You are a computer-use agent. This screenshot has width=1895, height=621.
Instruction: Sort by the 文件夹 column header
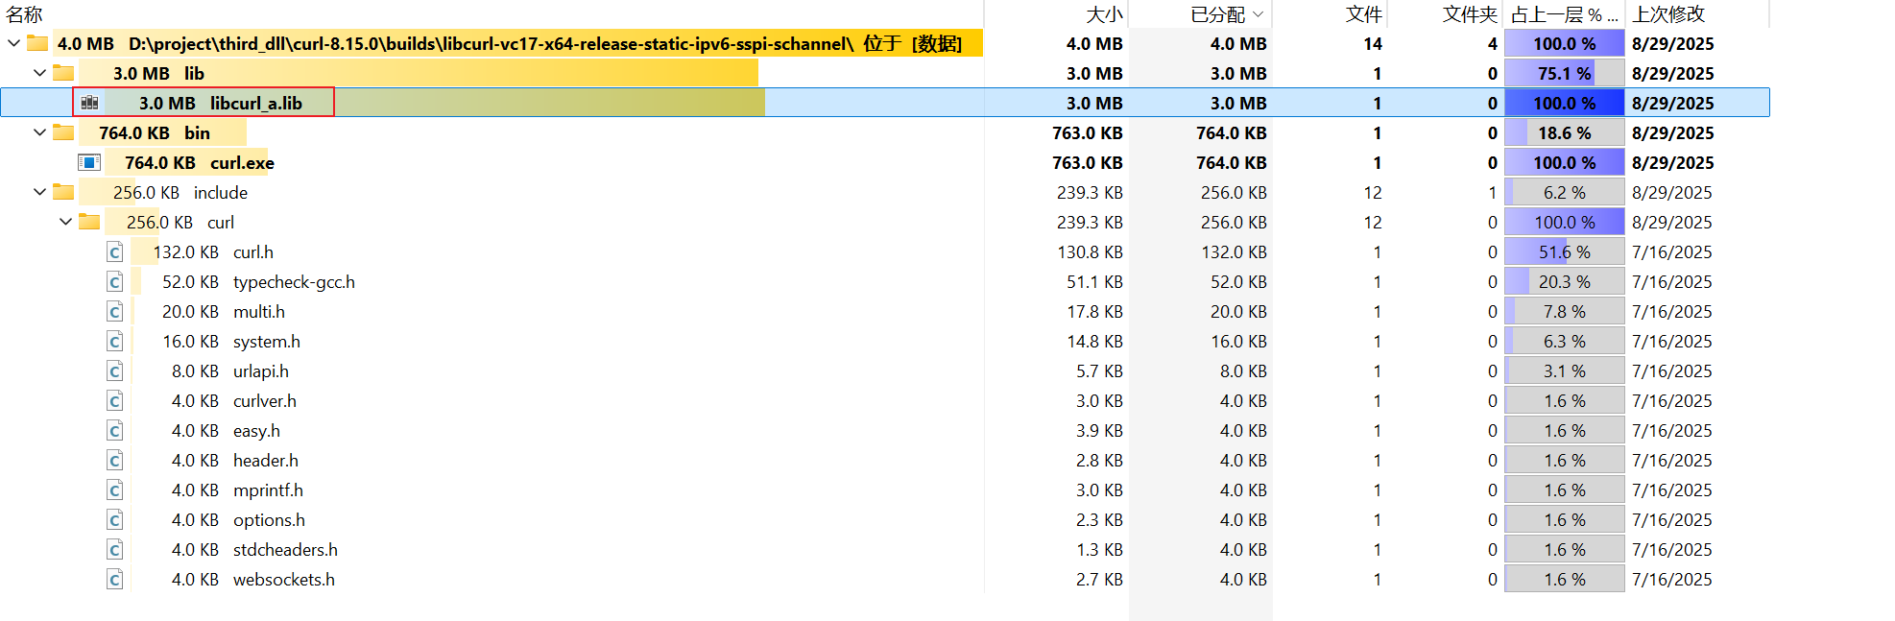pyautogui.click(x=1470, y=14)
